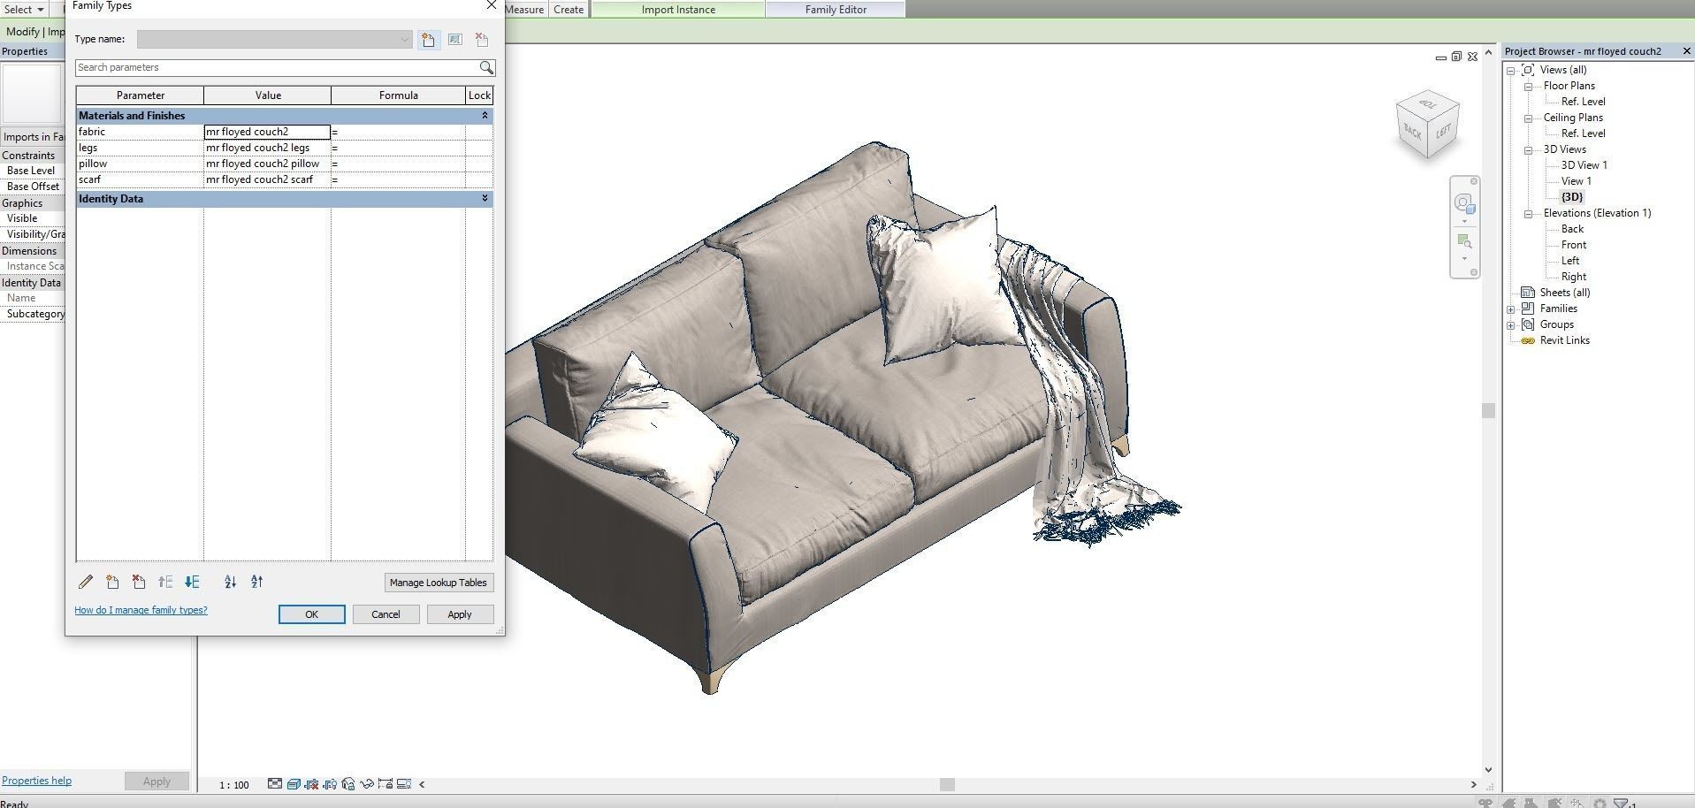Click the Family Editor ribbon panel label
1695x808 pixels.
tap(836, 10)
